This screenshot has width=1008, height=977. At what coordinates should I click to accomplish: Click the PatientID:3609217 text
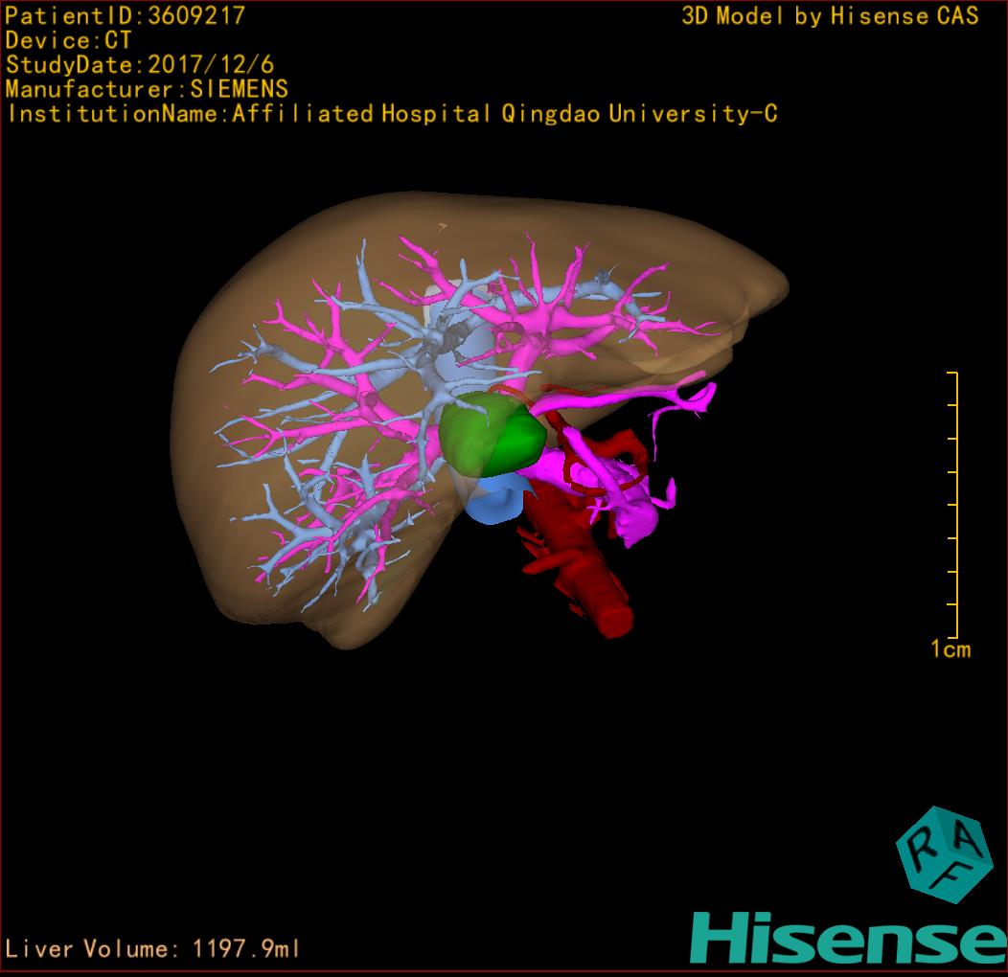coord(126,15)
